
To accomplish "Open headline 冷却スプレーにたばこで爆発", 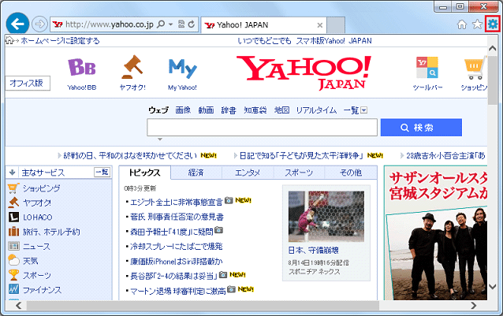I will [176, 247].
